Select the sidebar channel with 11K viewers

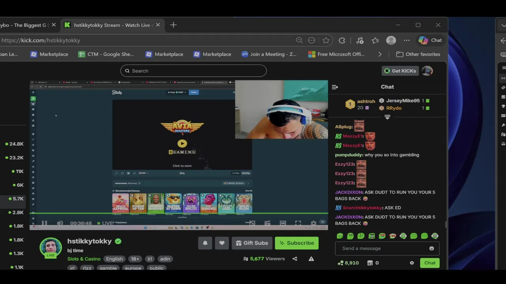[x=17, y=172]
